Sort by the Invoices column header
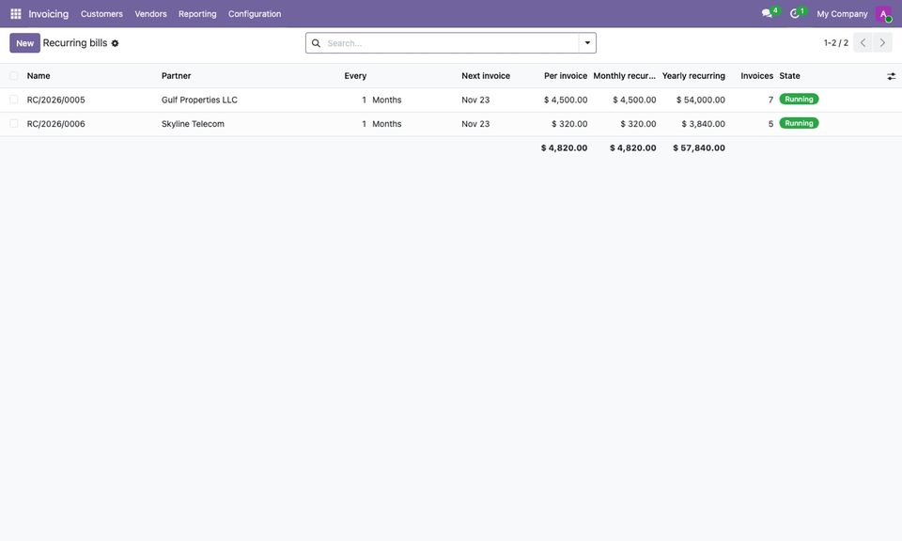This screenshot has width=902, height=541. coord(756,76)
